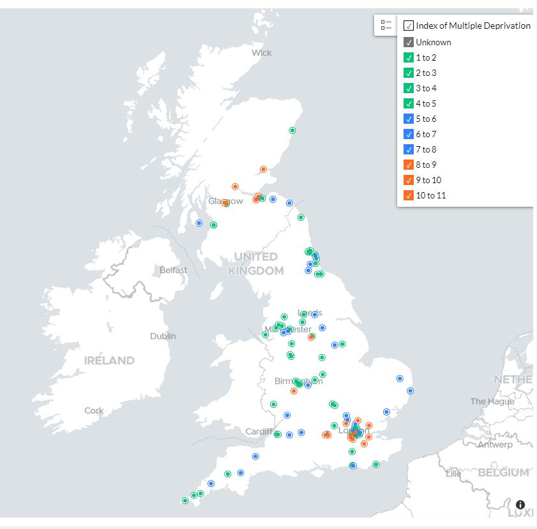Disable the 5 to 6 blue category
Screen dimensions: 537x529
coord(409,119)
